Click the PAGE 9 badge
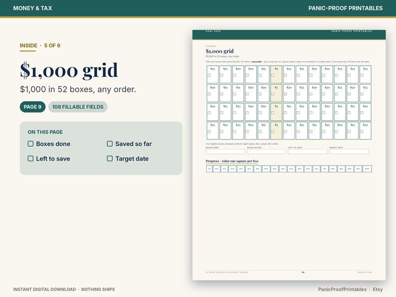 tap(32, 107)
